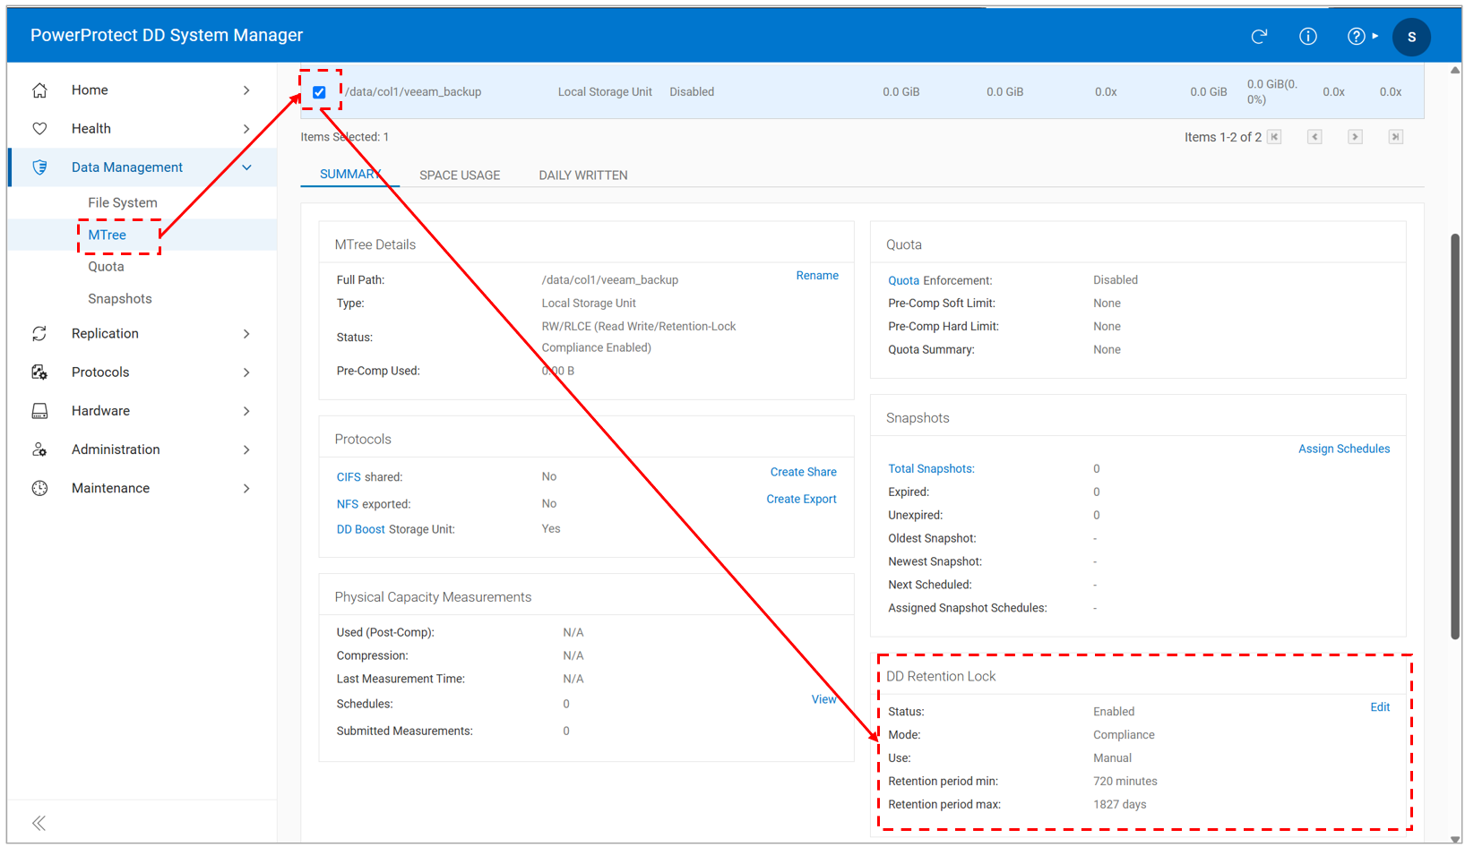Click Assign Schedules link
This screenshot has width=1465, height=847.
pos(1344,449)
